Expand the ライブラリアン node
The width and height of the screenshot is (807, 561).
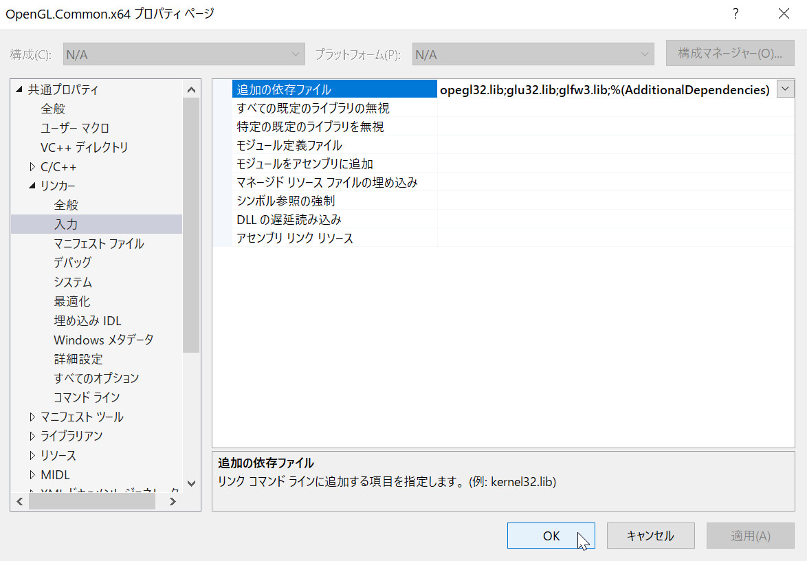(x=32, y=436)
